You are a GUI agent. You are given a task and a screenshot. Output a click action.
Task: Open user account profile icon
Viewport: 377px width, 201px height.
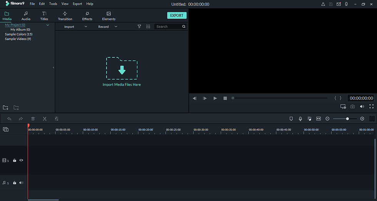[x=323, y=4]
